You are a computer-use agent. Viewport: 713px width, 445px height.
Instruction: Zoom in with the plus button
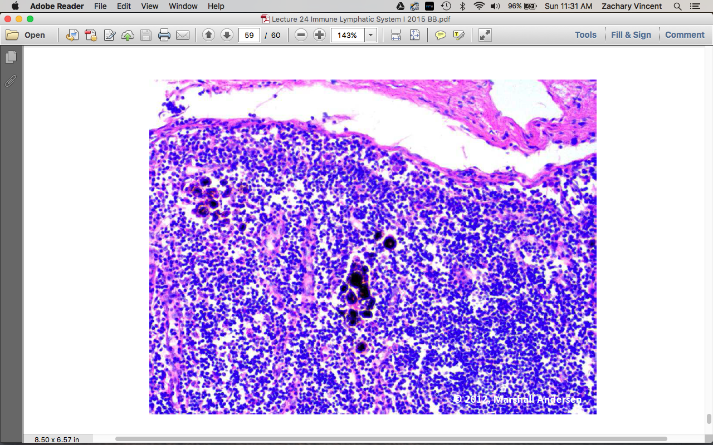(319, 35)
